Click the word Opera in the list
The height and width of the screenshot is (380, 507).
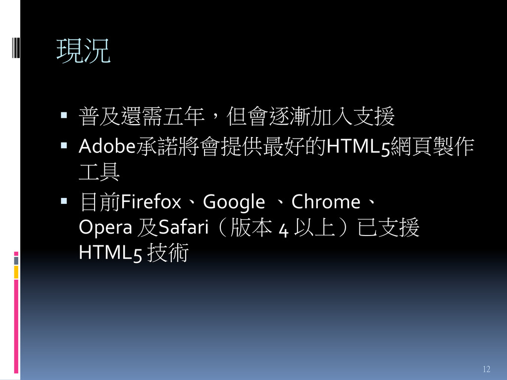tap(105, 228)
